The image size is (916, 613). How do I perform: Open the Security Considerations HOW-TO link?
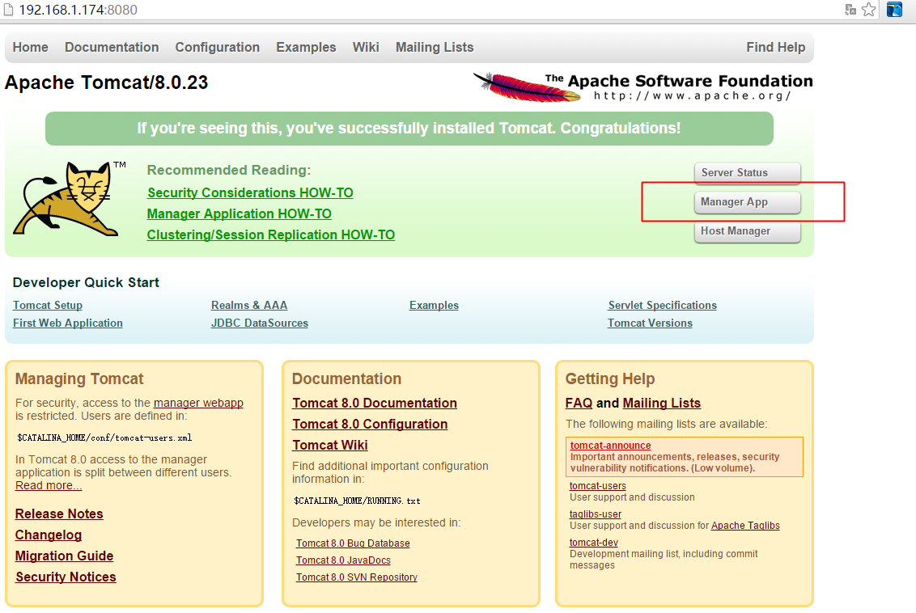[249, 192]
